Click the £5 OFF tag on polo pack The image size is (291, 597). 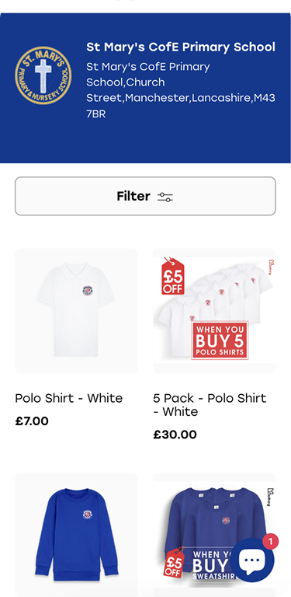pos(173,276)
